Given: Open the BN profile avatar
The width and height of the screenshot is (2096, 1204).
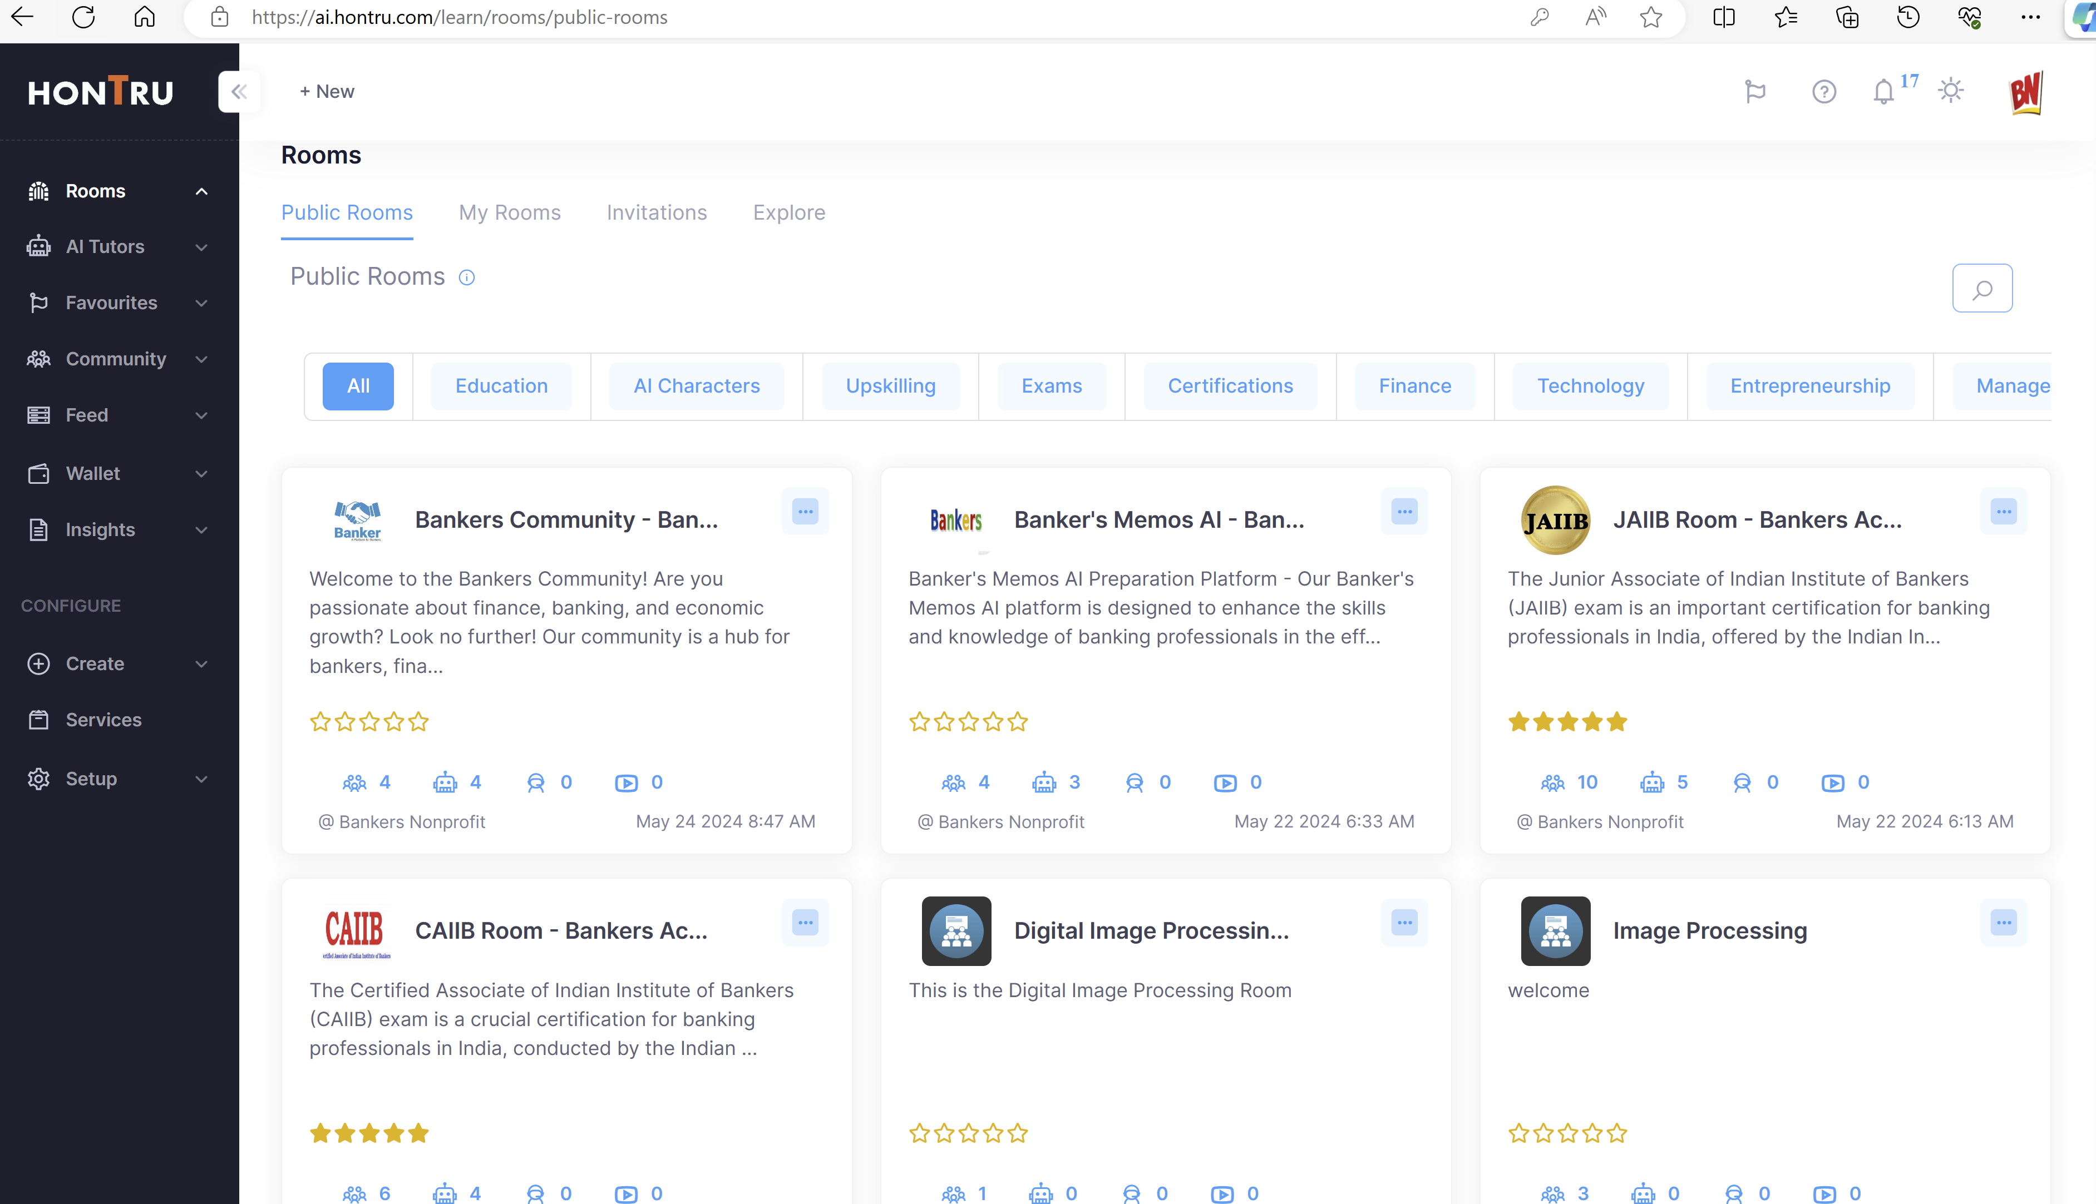Looking at the screenshot, I should click(x=2026, y=92).
